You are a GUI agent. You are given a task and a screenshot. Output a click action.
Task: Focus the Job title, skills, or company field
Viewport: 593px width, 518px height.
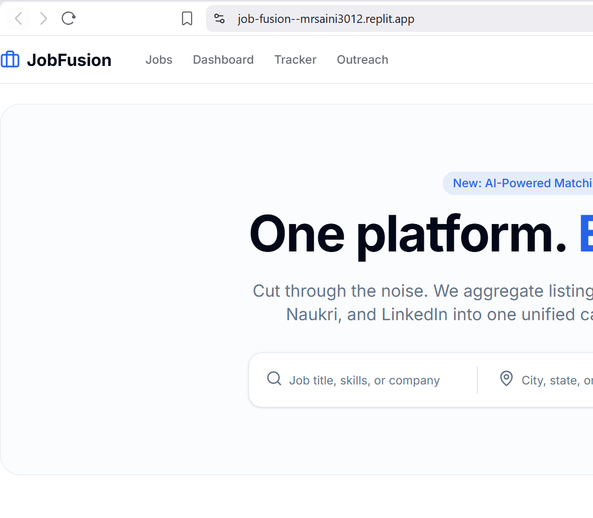(x=364, y=381)
